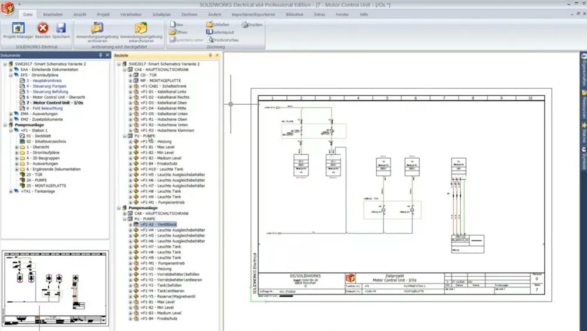587x331 pixels.
Task: Open the Druckvorschau
Action: click(222, 40)
